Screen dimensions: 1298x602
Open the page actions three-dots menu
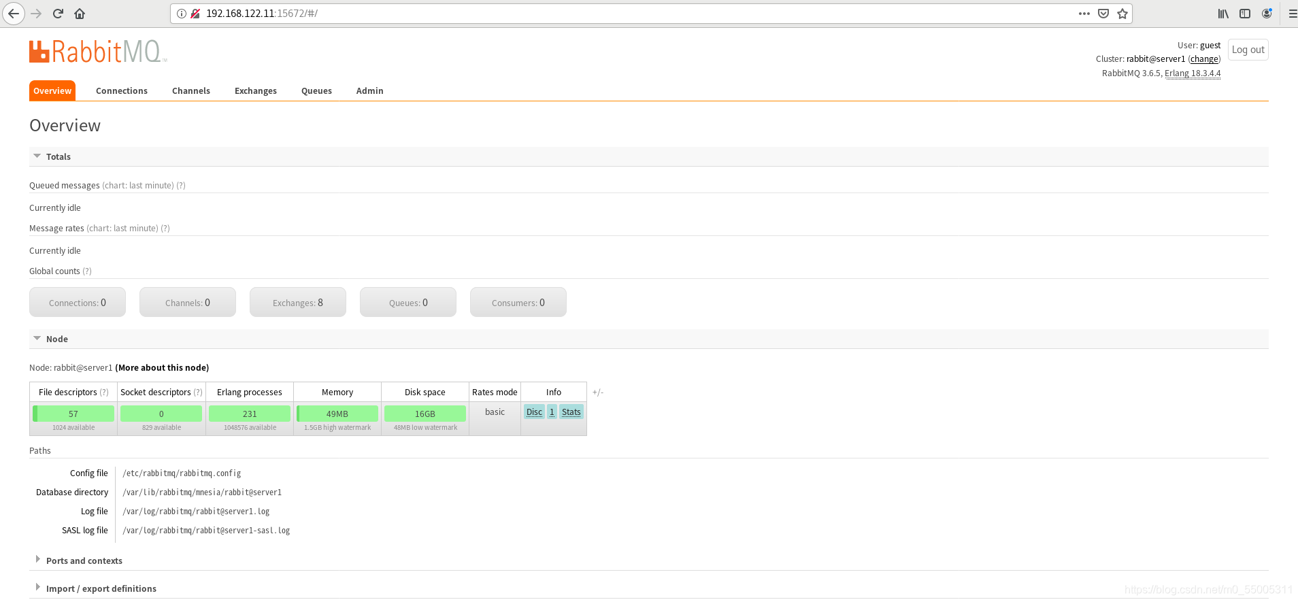coord(1084,14)
